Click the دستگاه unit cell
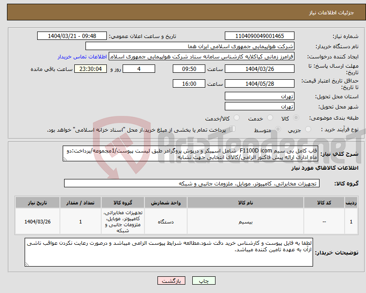366x293 pixels. [x=166, y=222]
